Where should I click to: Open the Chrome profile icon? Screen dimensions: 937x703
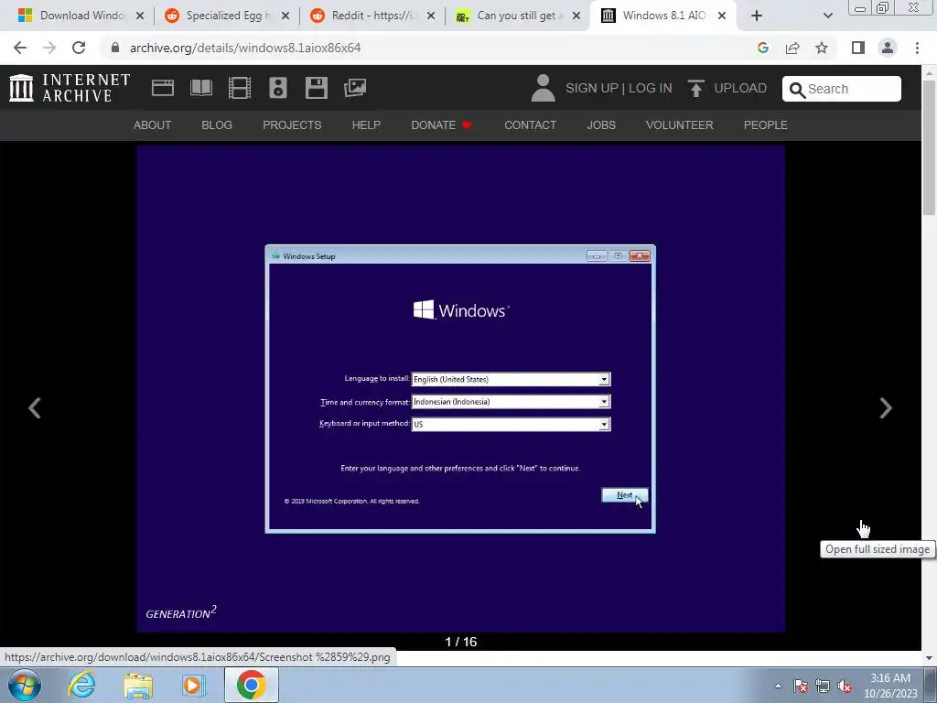click(x=888, y=48)
